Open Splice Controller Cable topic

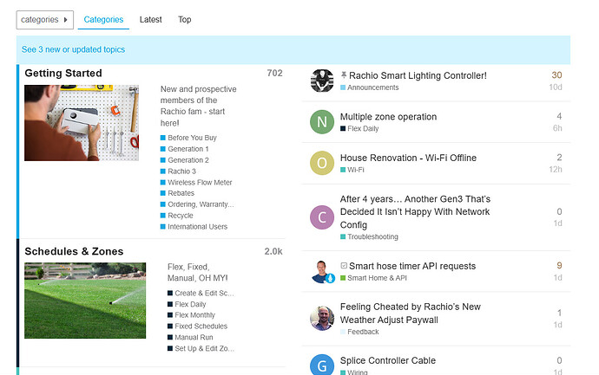pos(388,360)
